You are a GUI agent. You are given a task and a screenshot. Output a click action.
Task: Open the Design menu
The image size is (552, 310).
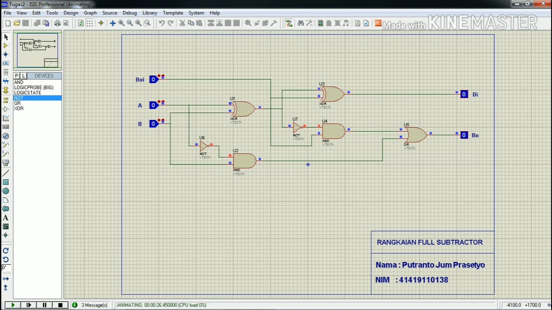tap(71, 13)
